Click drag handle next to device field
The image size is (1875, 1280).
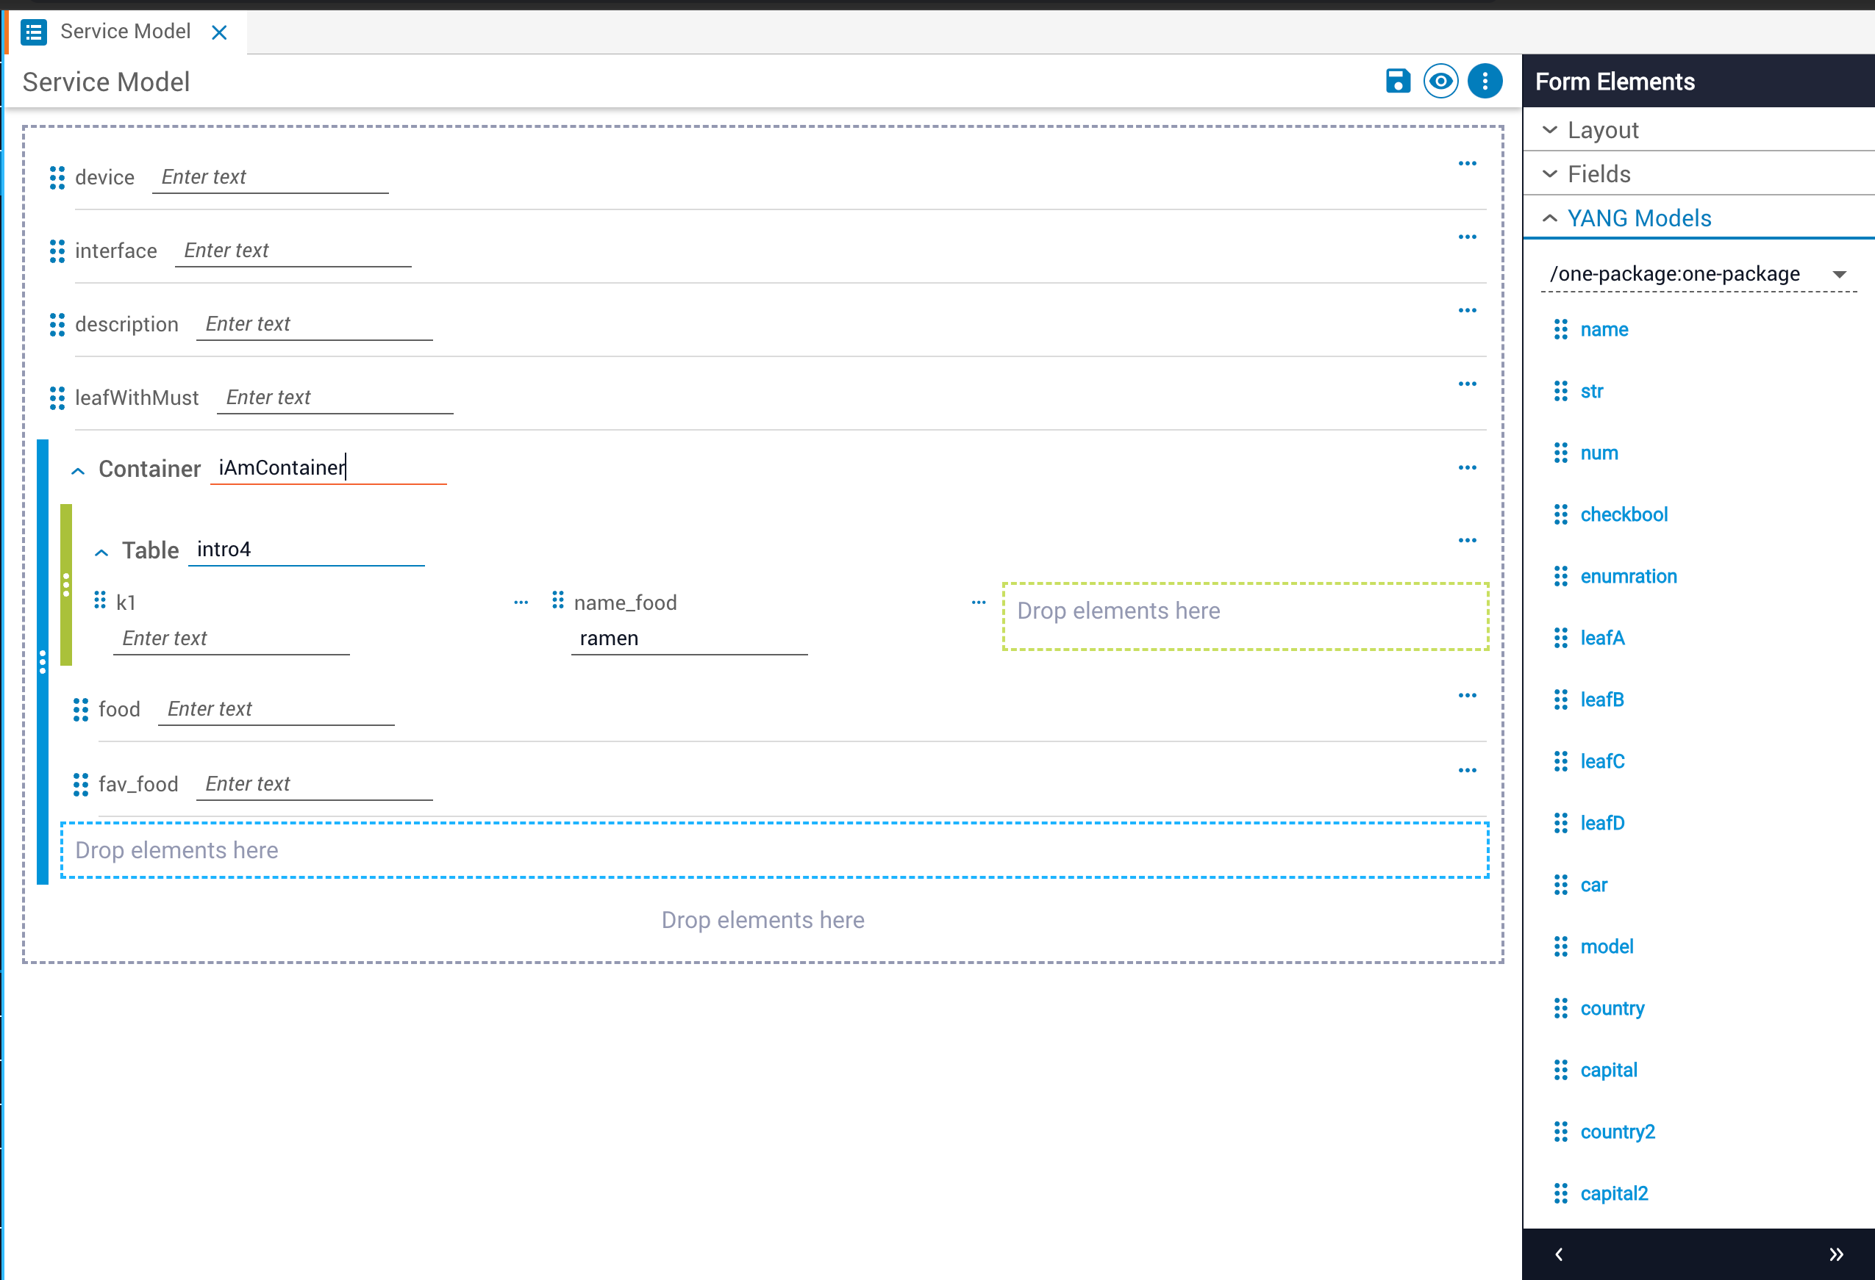pyautogui.click(x=57, y=177)
